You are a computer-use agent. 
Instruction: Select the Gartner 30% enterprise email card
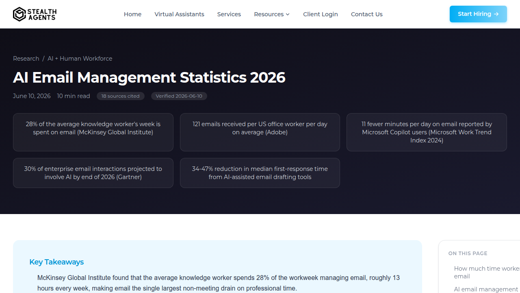pyautogui.click(x=93, y=173)
